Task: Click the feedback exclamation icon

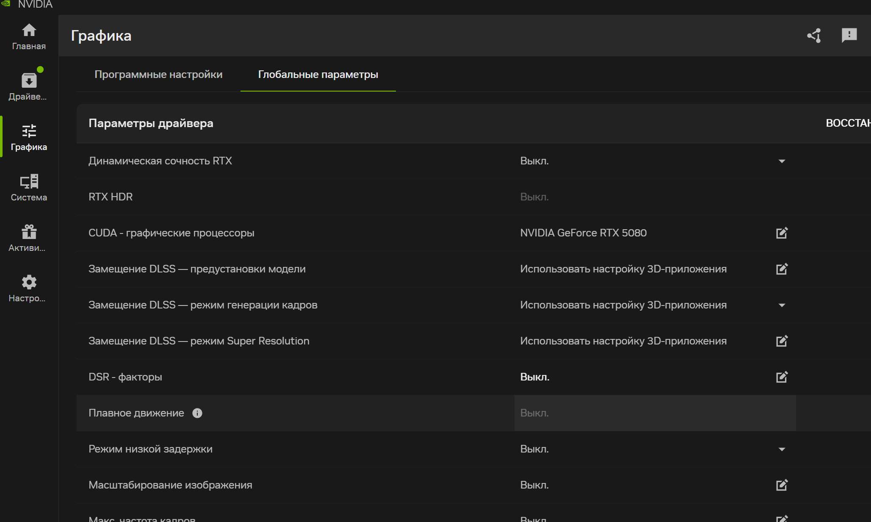Action: click(x=849, y=36)
